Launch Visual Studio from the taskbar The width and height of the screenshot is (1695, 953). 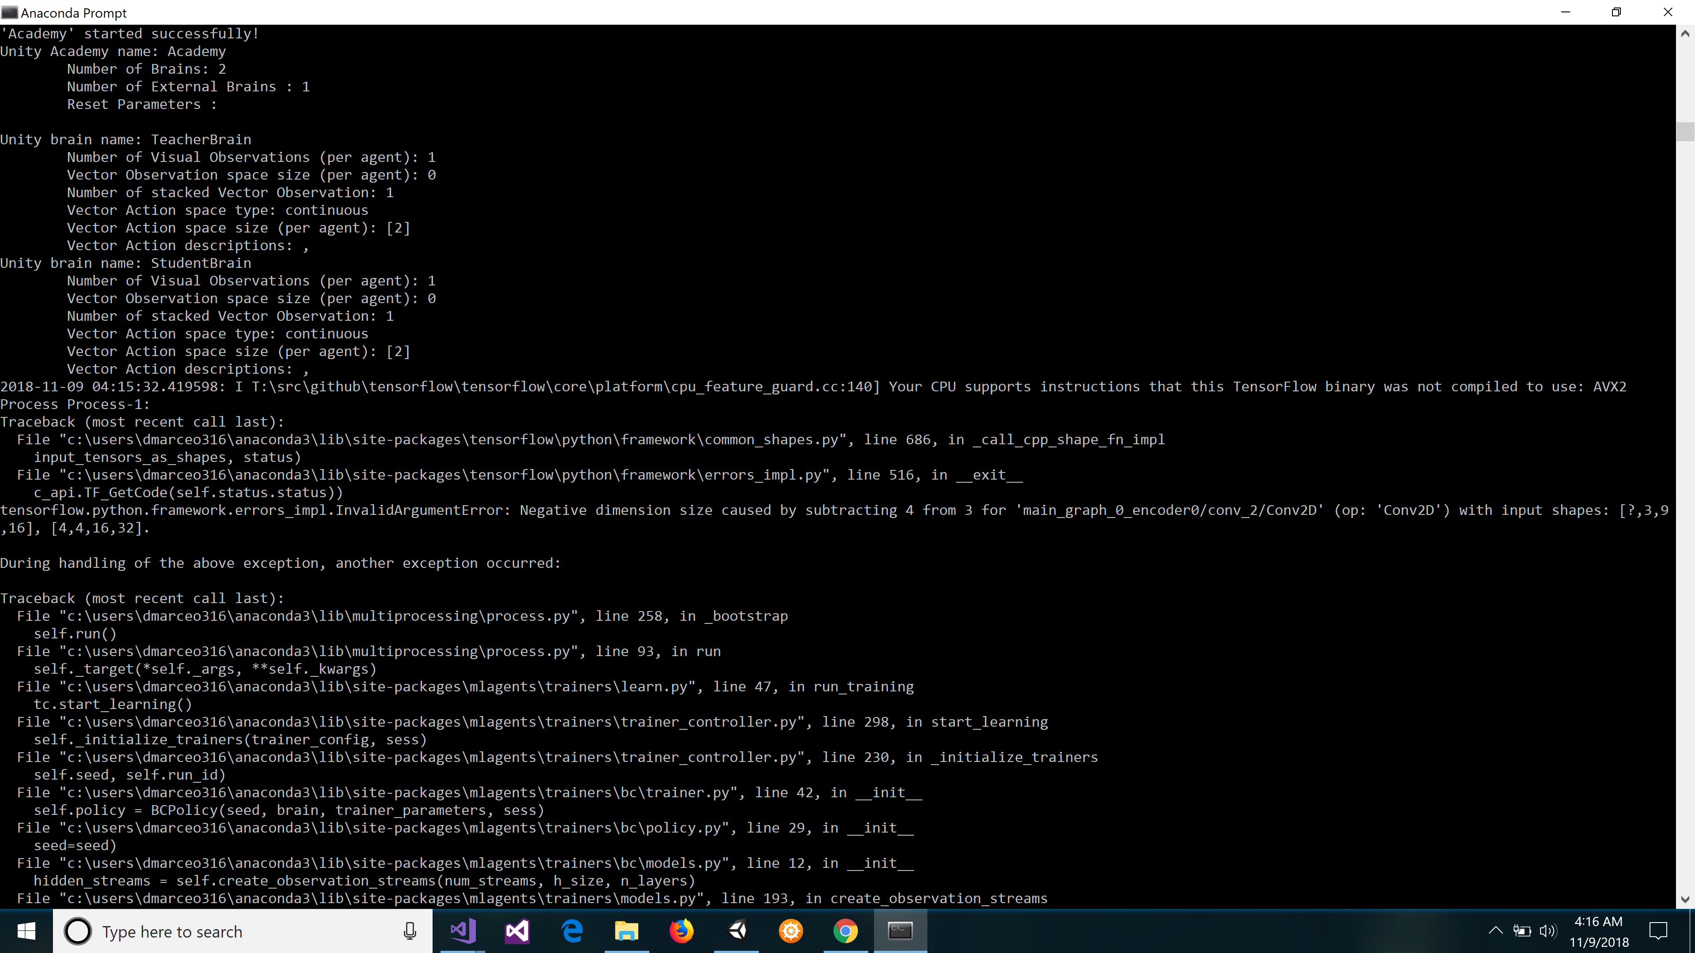(517, 930)
